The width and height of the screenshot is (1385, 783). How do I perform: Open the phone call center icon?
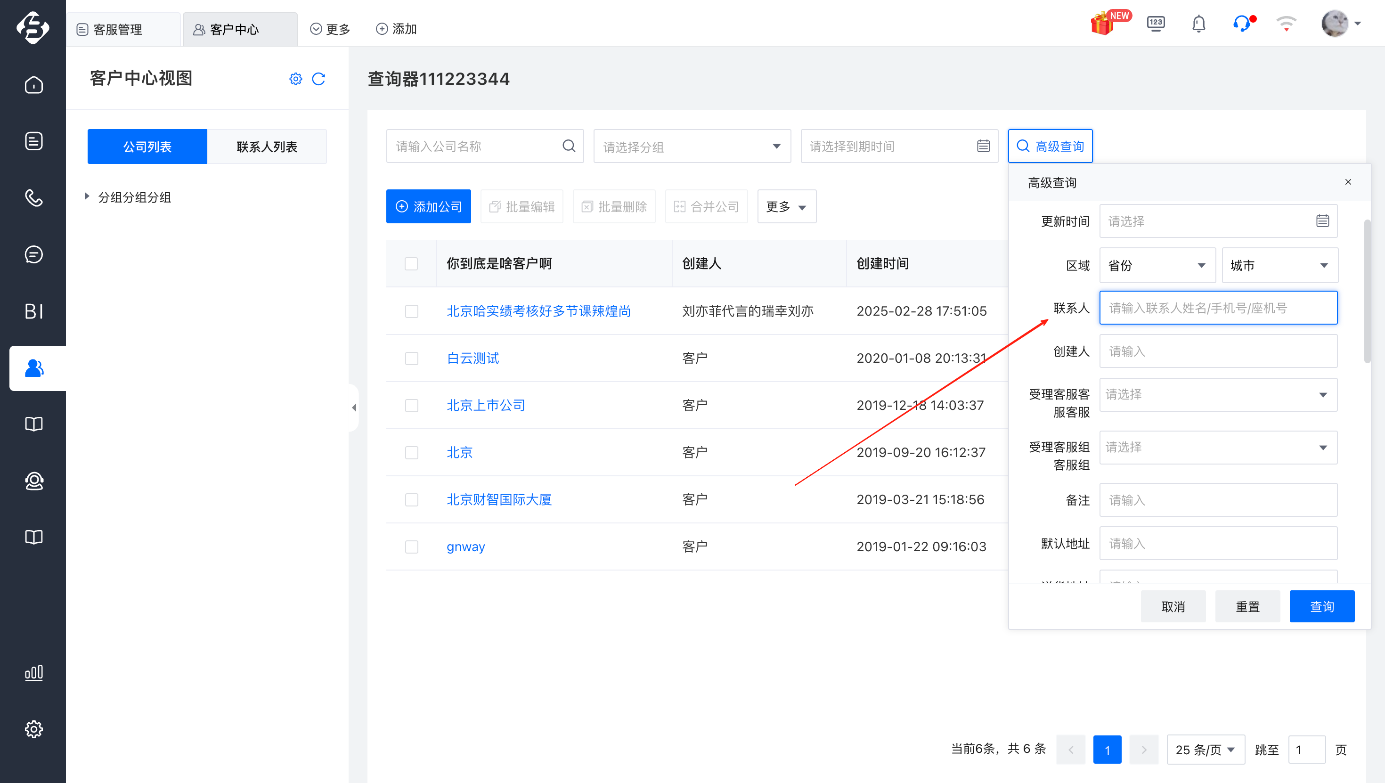point(33,197)
